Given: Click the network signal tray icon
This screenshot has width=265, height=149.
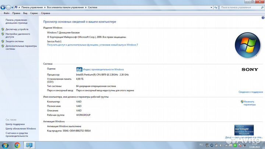Looking at the screenshot, I should point(226,145).
